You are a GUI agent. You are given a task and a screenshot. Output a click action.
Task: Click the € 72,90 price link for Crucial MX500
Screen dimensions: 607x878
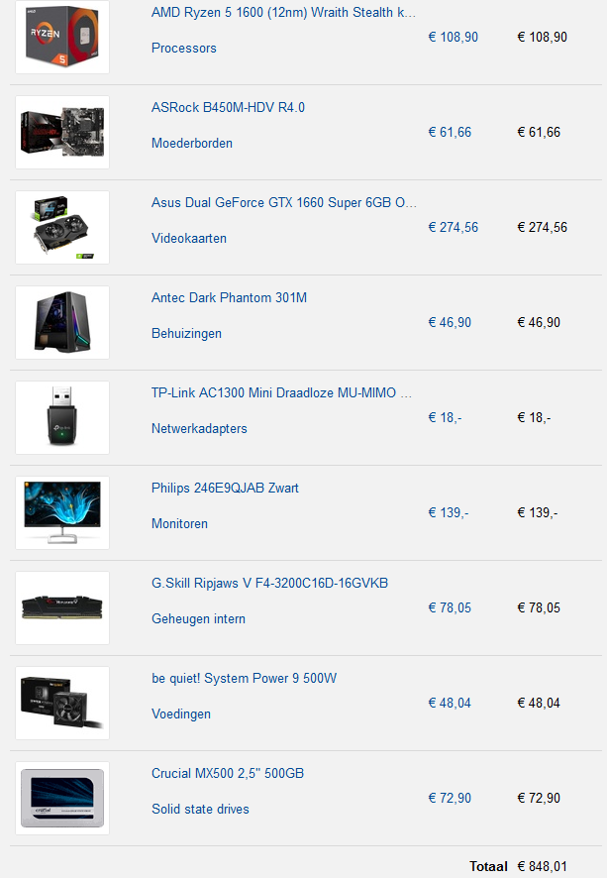pyautogui.click(x=450, y=799)
